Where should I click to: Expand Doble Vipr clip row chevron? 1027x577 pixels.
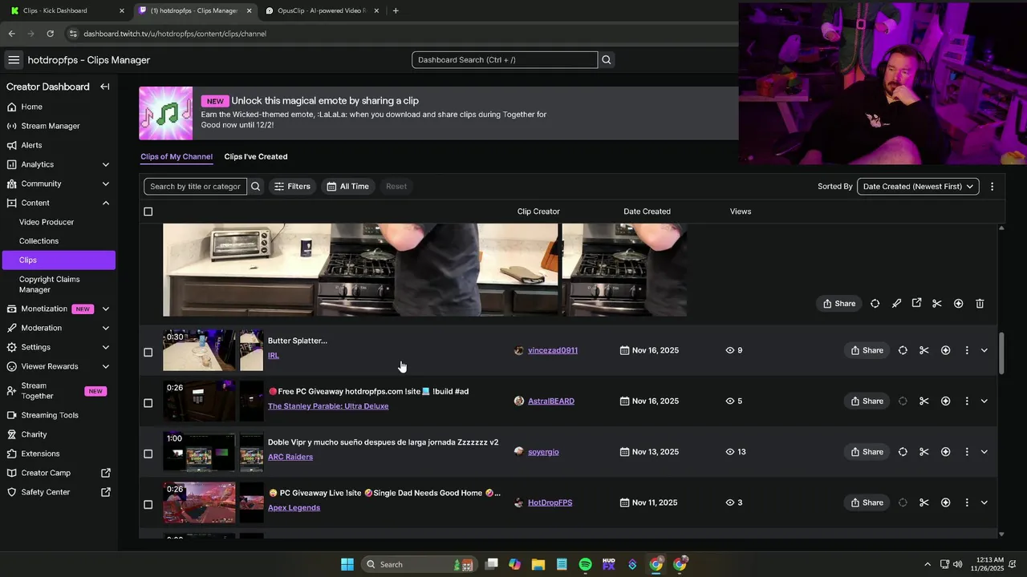click(984, 452)
